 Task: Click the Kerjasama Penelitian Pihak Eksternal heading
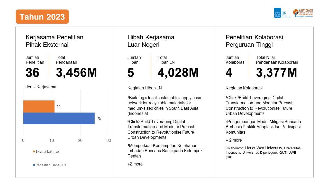(54, 41)
